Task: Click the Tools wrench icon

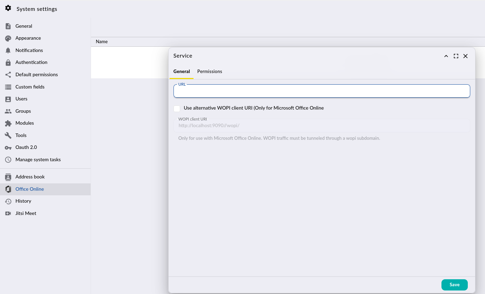Action: coord(8,136)
